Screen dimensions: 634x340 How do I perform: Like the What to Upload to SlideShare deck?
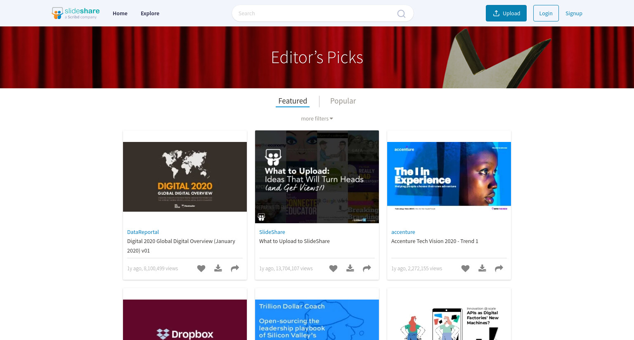(333, 269)
